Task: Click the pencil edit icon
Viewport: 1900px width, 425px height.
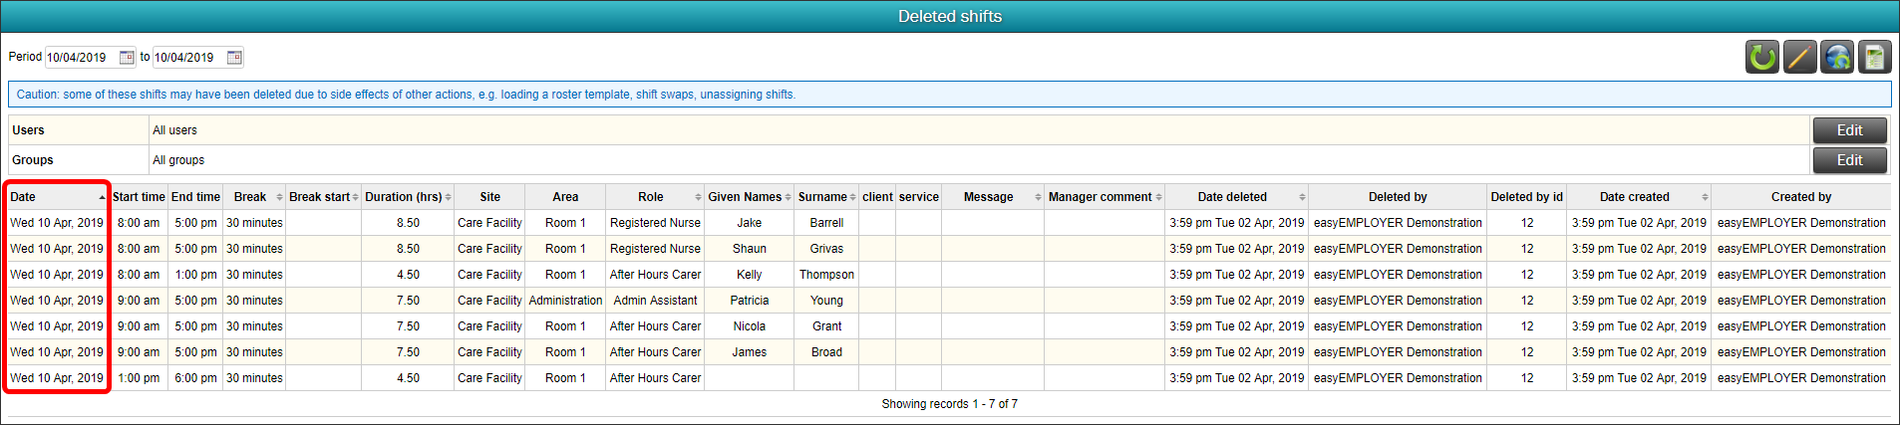Action: 1799,57
